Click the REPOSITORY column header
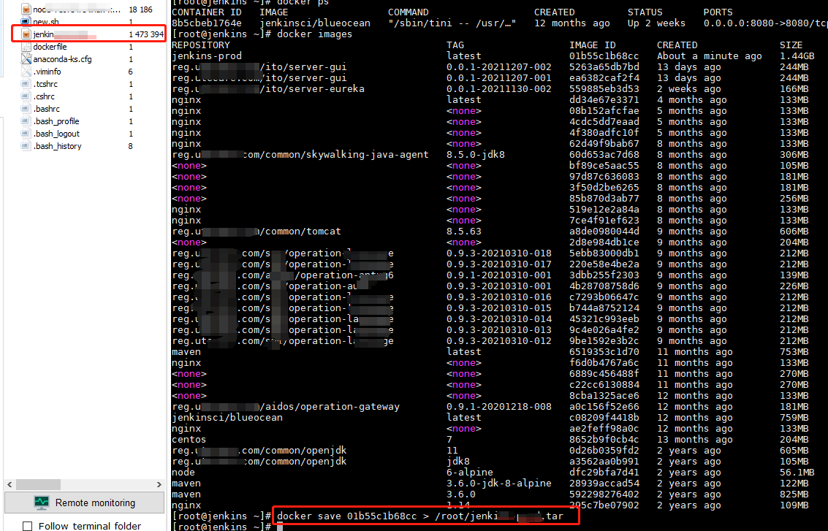This screenshot has height=531, width=828. pos(201,45)
